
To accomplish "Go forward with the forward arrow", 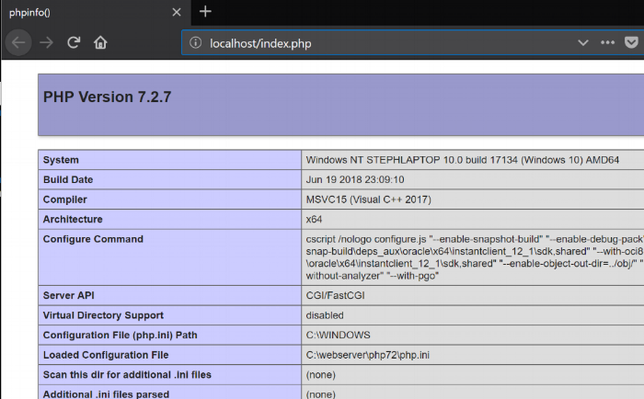I will [46, 42].
